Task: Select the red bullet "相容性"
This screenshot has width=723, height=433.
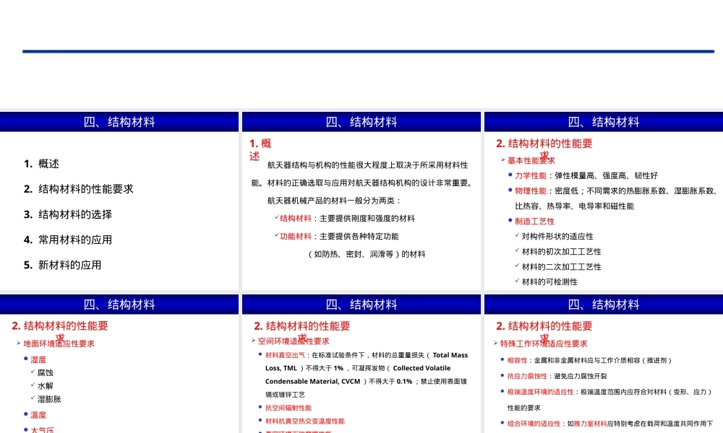Action: [x=517, y=361]
